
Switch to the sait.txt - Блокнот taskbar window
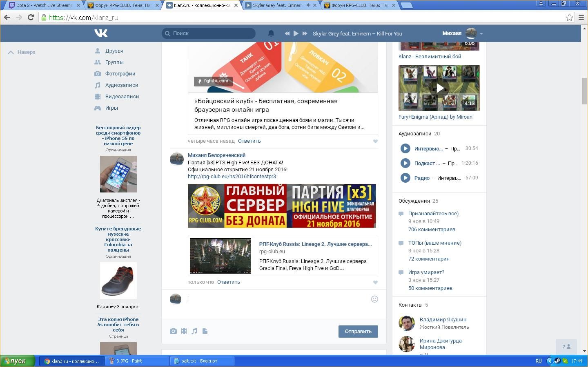coord(202,361)
